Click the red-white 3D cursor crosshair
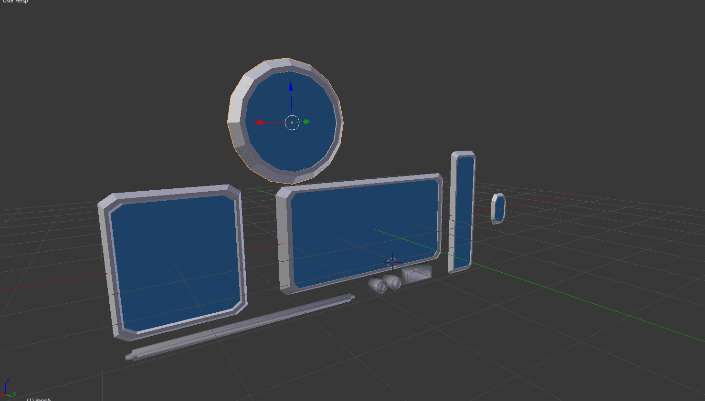The image size is (705, 401). click(x=392, y=263)
